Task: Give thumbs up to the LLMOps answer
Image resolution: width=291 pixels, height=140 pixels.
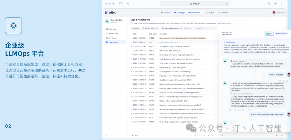Action: (283, 81)
